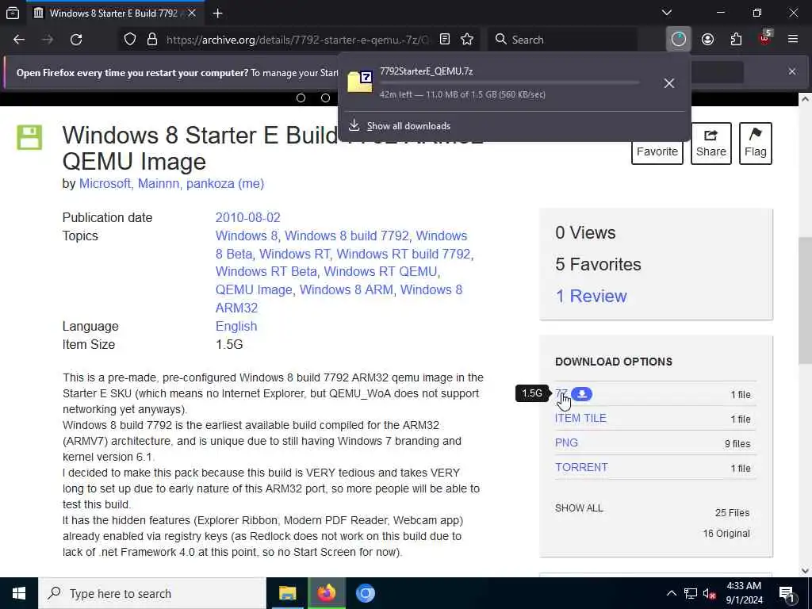Click the page vertical scrollbar thumb
This screenshot has height=609, width=812.
pyautogui.click(x=805, y=301)
